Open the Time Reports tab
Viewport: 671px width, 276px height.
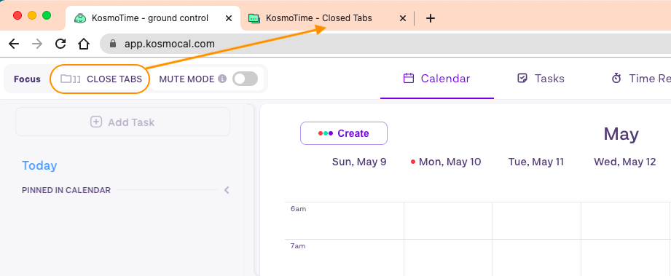[x=640, y=79]
